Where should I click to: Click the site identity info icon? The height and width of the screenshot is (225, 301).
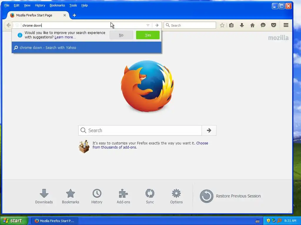[x=17, y=25]
